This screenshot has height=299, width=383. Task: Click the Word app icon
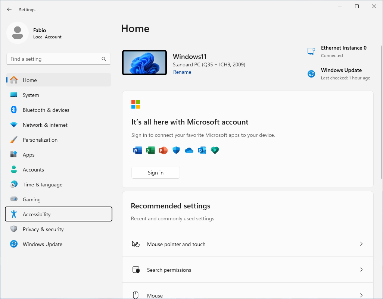(x=137, y=150)
